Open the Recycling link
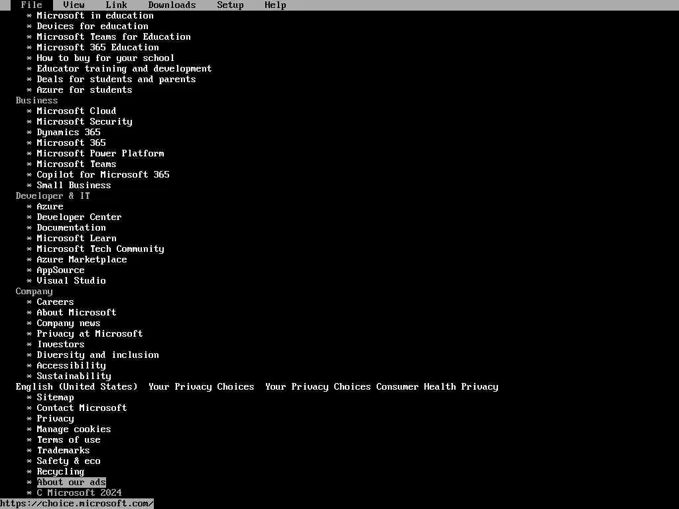This screenshot has height=509, width=679. (x=60, y=471)
